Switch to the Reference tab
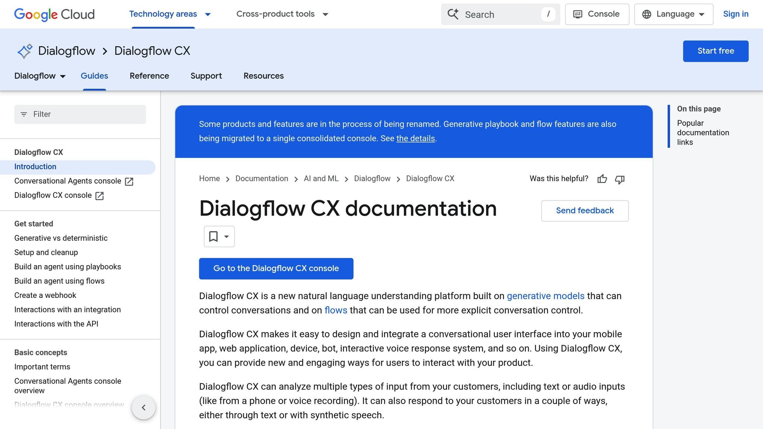This screenshot has width=763, height=429. pyautogui.click(x=149, y=76)
